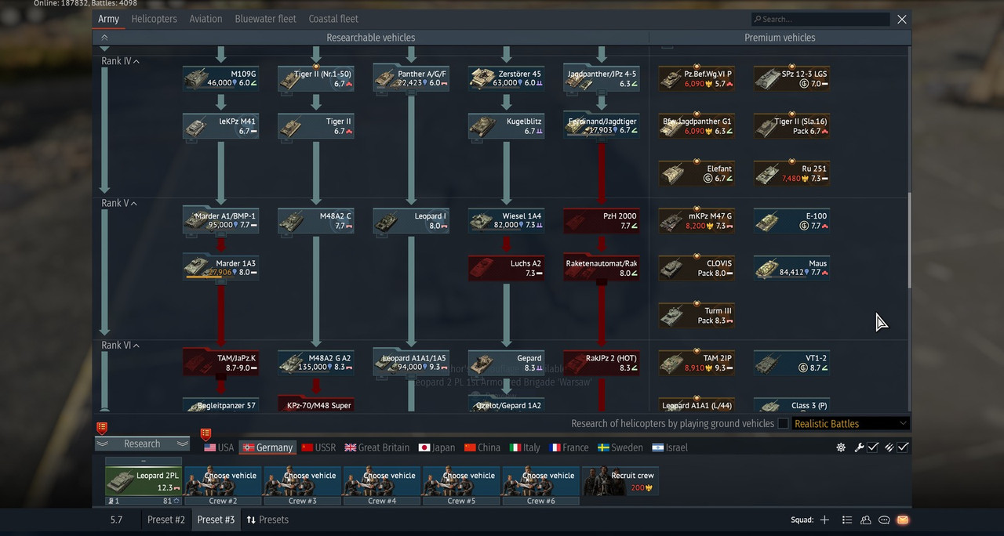1004x536 pixels.
Task: Select the Panther A/G/F group
Action: [x=411, y=78]
